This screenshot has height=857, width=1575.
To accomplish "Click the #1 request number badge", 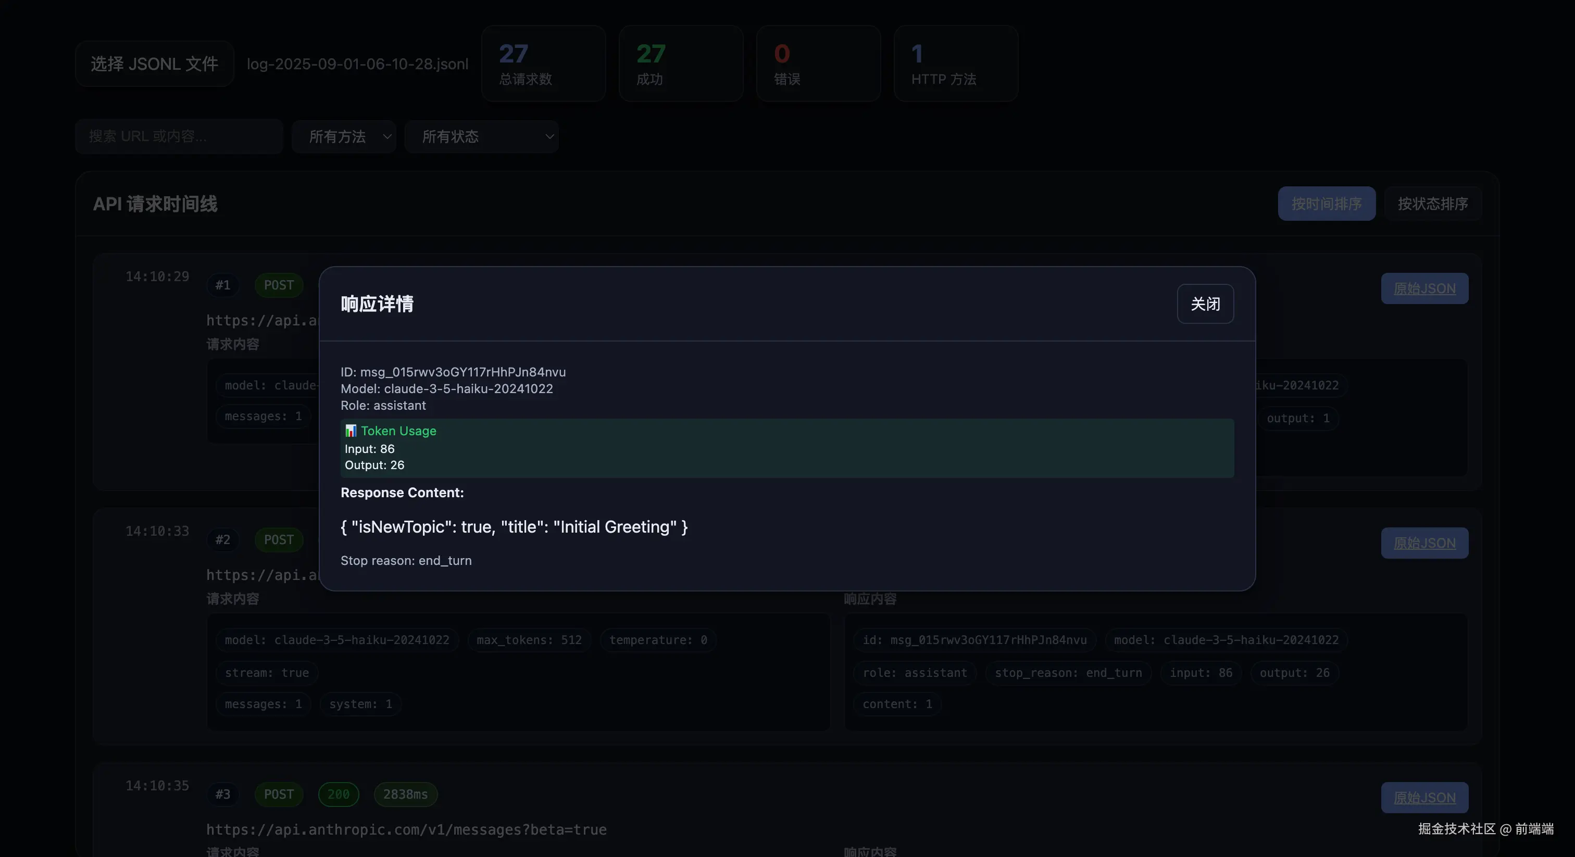I will 222,285.
